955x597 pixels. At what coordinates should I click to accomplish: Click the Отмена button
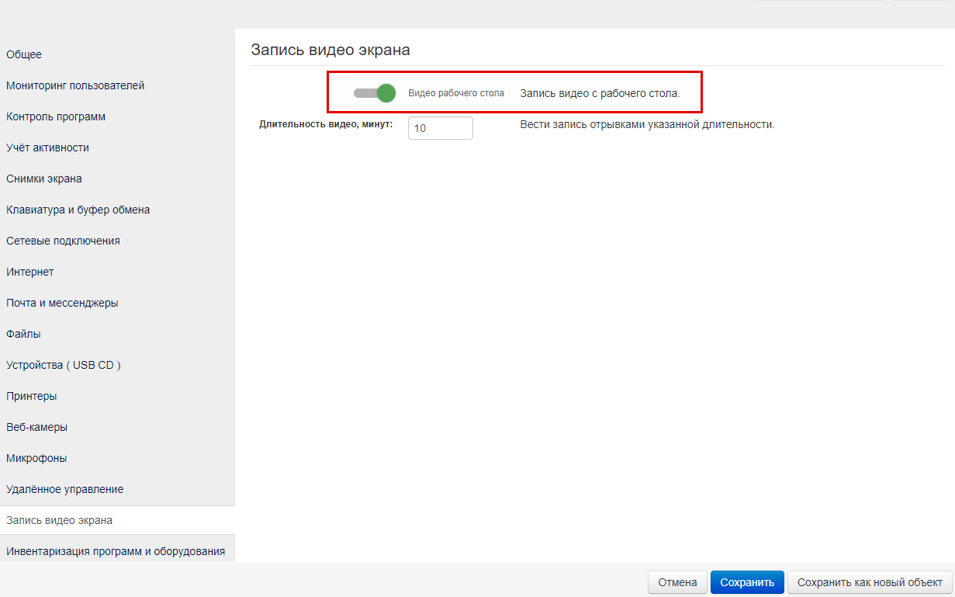click(x=677, y=582)
